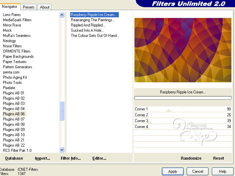235x176 pixels.
Task: Choose Rearranging The Paintings filter
Action: 93,20
